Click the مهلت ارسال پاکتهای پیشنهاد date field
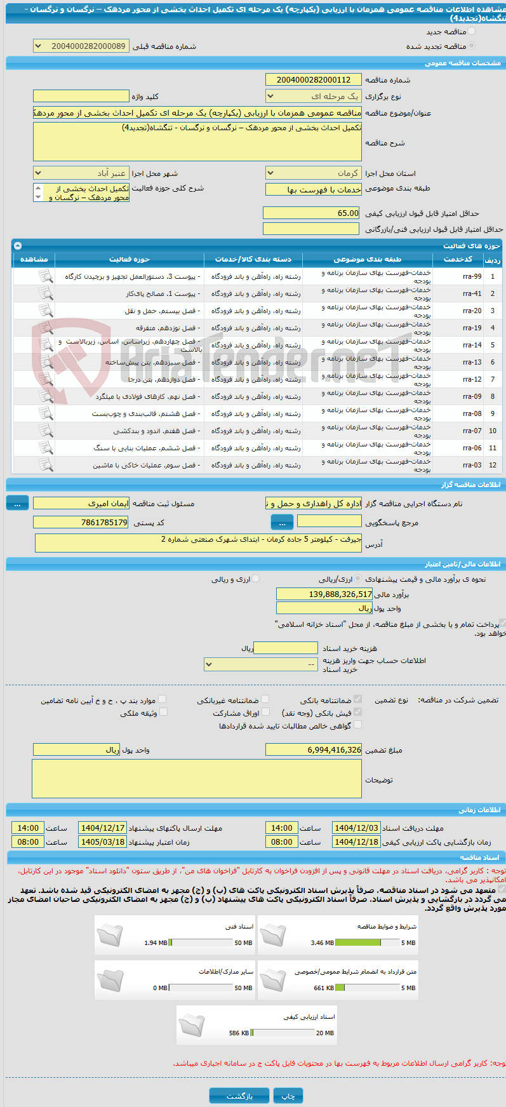This screenshot has width=506, height=1107. pos(102,828)
